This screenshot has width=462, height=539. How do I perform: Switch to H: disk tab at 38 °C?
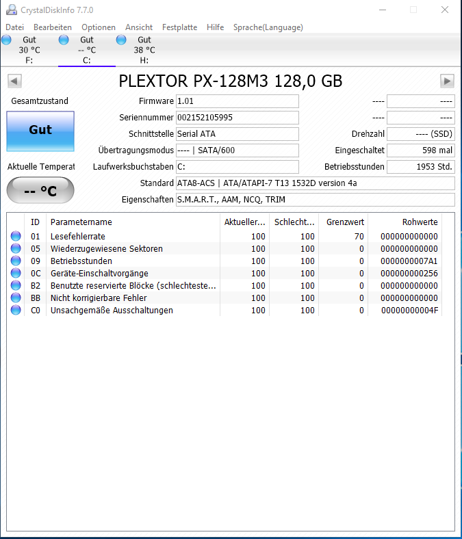pos(144,50)
